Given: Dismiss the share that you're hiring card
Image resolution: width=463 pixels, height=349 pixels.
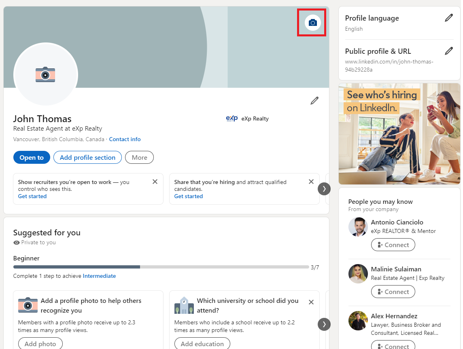Looking at the screenshot, I should 311,182.
